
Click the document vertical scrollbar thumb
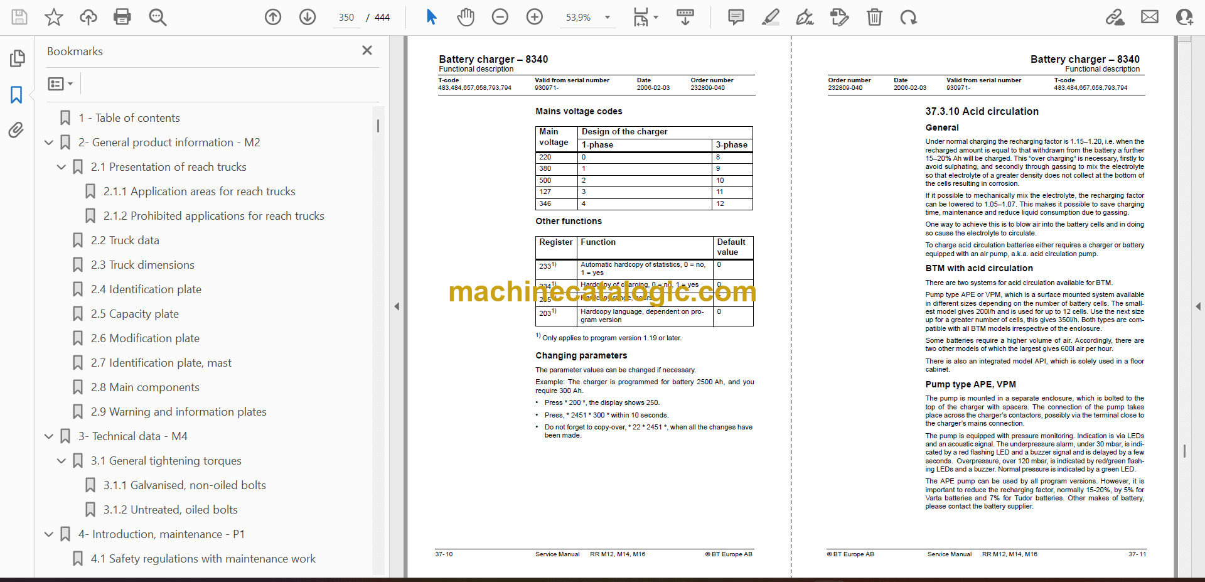1184,451
